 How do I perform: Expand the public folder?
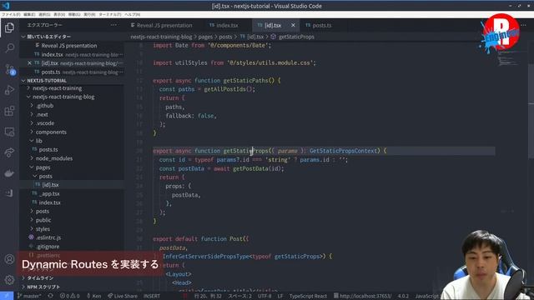(x=43, y=220)
